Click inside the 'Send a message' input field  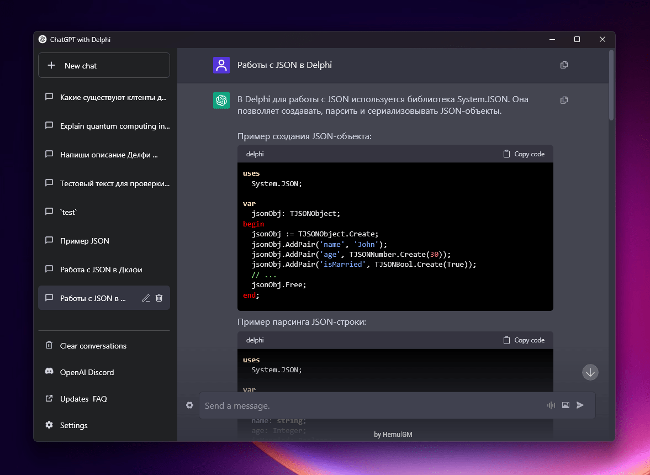[331, 405]
